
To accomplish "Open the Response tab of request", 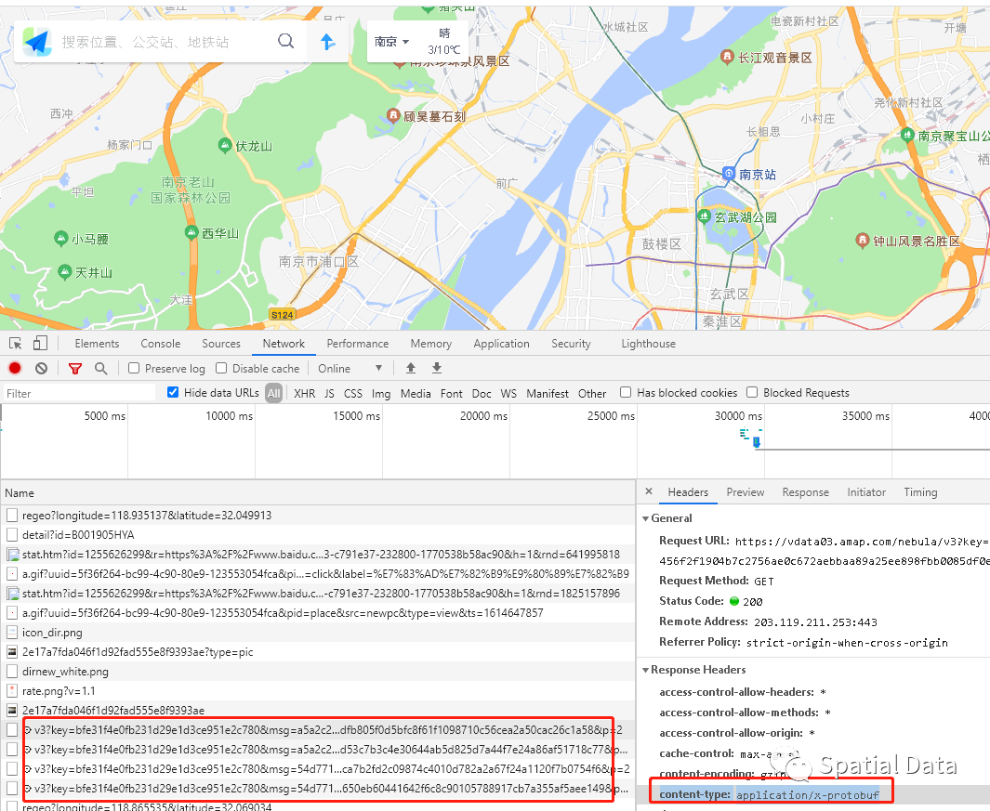I will pyautogui.click(x=805, y=492).
